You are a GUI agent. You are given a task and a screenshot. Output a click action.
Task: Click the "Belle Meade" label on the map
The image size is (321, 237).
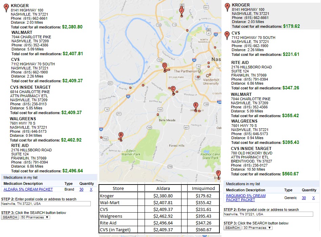click(x=167, y=120)
